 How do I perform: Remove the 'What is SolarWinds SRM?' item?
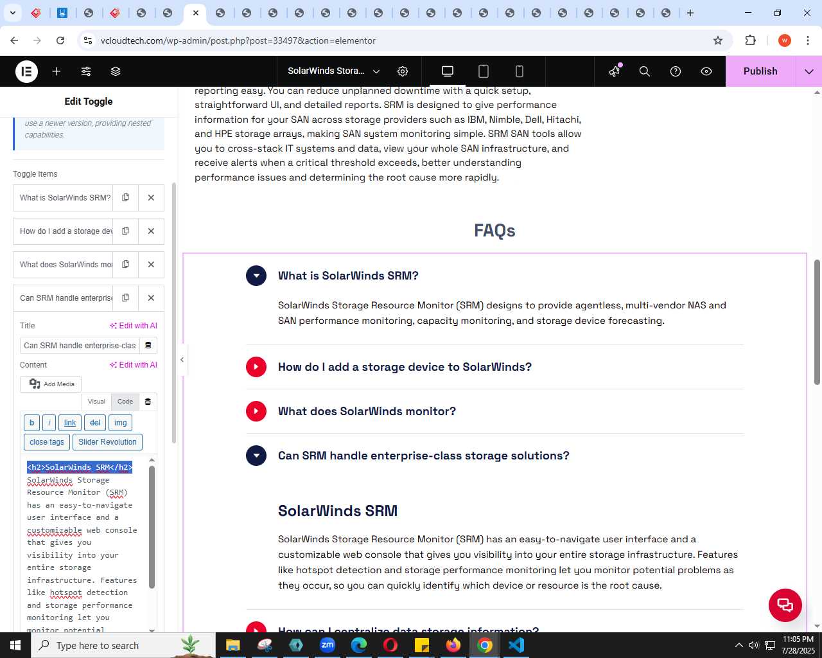point(151,198)
